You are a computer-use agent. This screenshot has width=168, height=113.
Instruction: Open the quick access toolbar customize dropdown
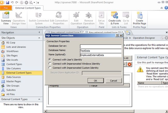point(38,3)
